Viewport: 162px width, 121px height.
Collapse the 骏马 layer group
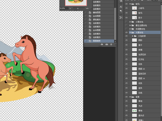click(130, 4)
